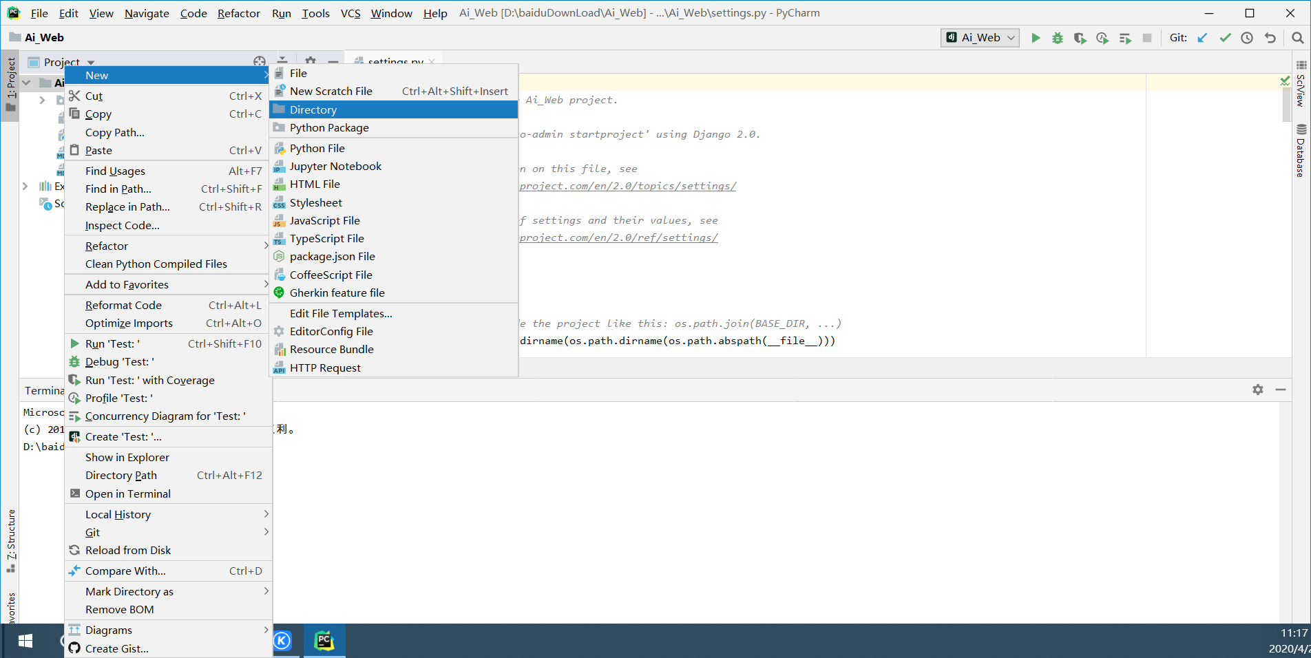The height and width of the screenshot is (658, 1311).
Task: Run the current configuration with the green play icon
Action: [1036, 38]
